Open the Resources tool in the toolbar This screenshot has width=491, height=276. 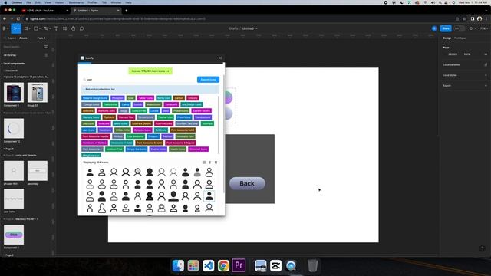point(64,28)
